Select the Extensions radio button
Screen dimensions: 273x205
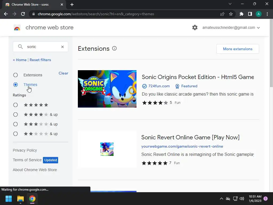pos(15,75)
